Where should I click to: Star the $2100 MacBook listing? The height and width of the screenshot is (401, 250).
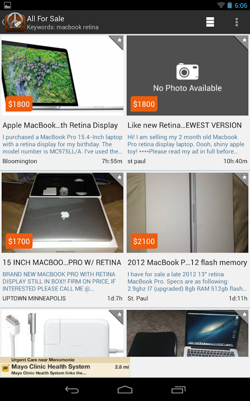(243, 178)
